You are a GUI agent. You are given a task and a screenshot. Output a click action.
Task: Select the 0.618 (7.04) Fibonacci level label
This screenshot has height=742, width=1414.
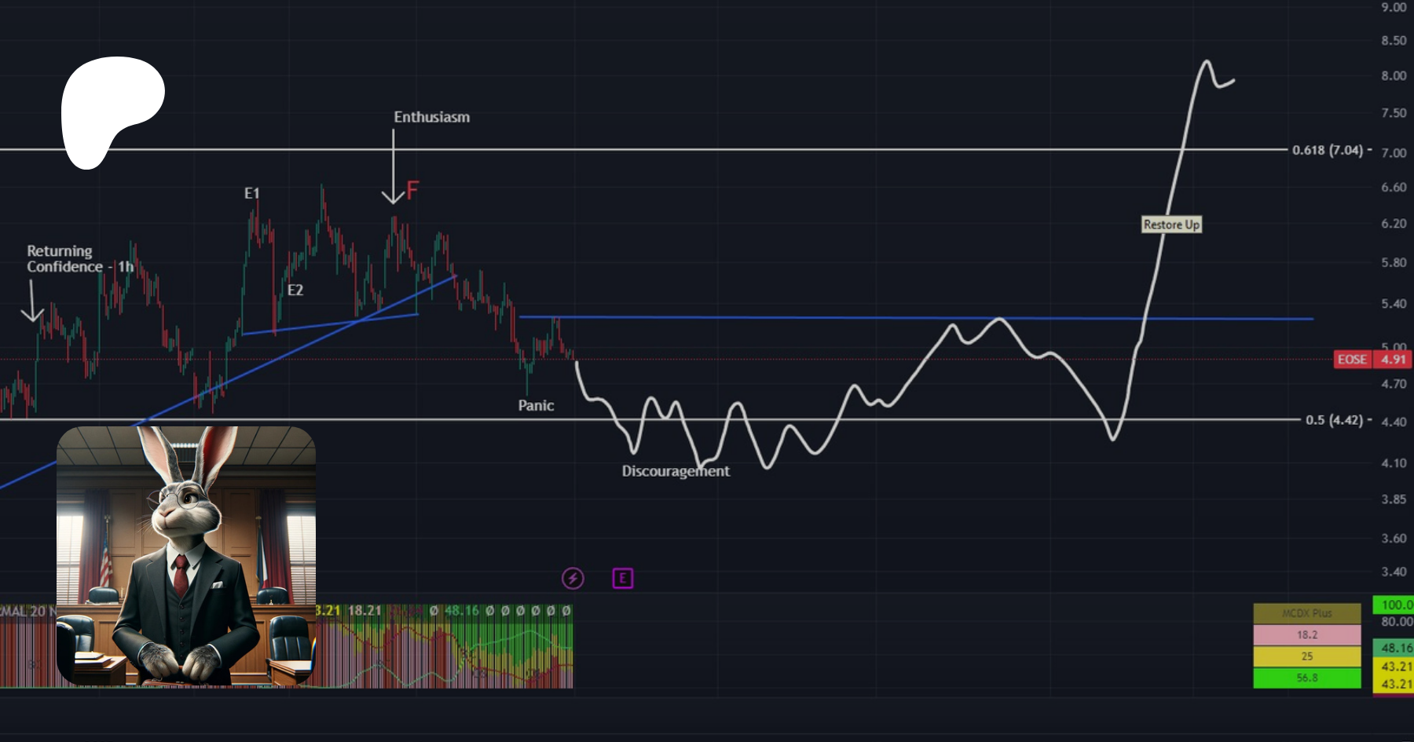[1328, 150]
